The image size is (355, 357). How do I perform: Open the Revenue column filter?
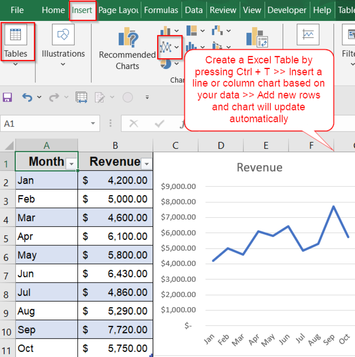[x=146, y=163]
